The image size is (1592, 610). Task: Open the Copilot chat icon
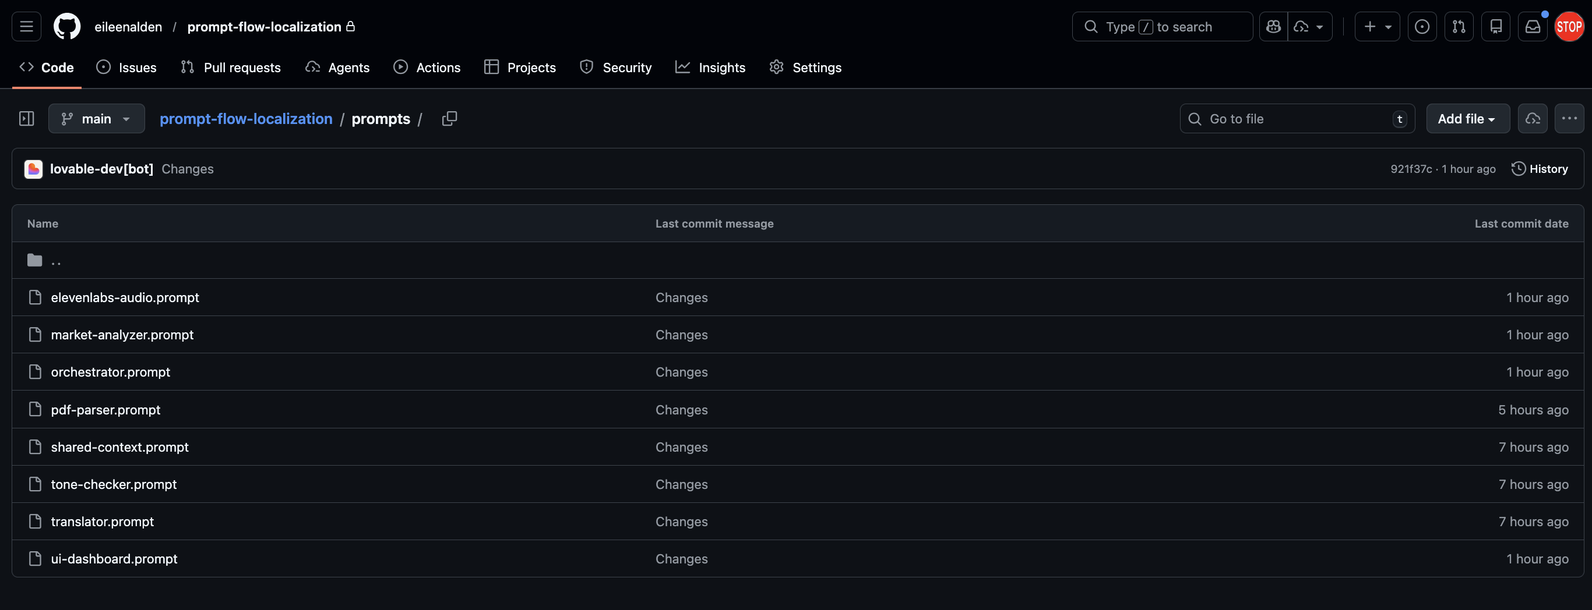[x=1273, y=27]
